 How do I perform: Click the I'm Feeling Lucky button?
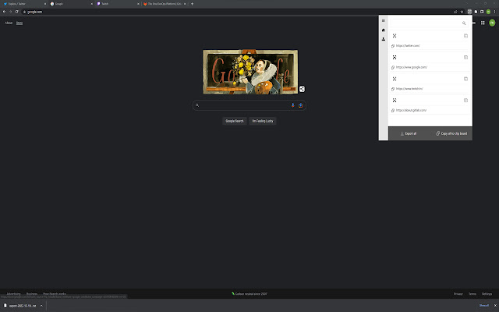tap(263, 121)
